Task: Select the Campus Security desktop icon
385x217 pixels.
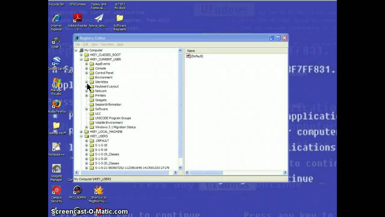Action: point(57,190)
